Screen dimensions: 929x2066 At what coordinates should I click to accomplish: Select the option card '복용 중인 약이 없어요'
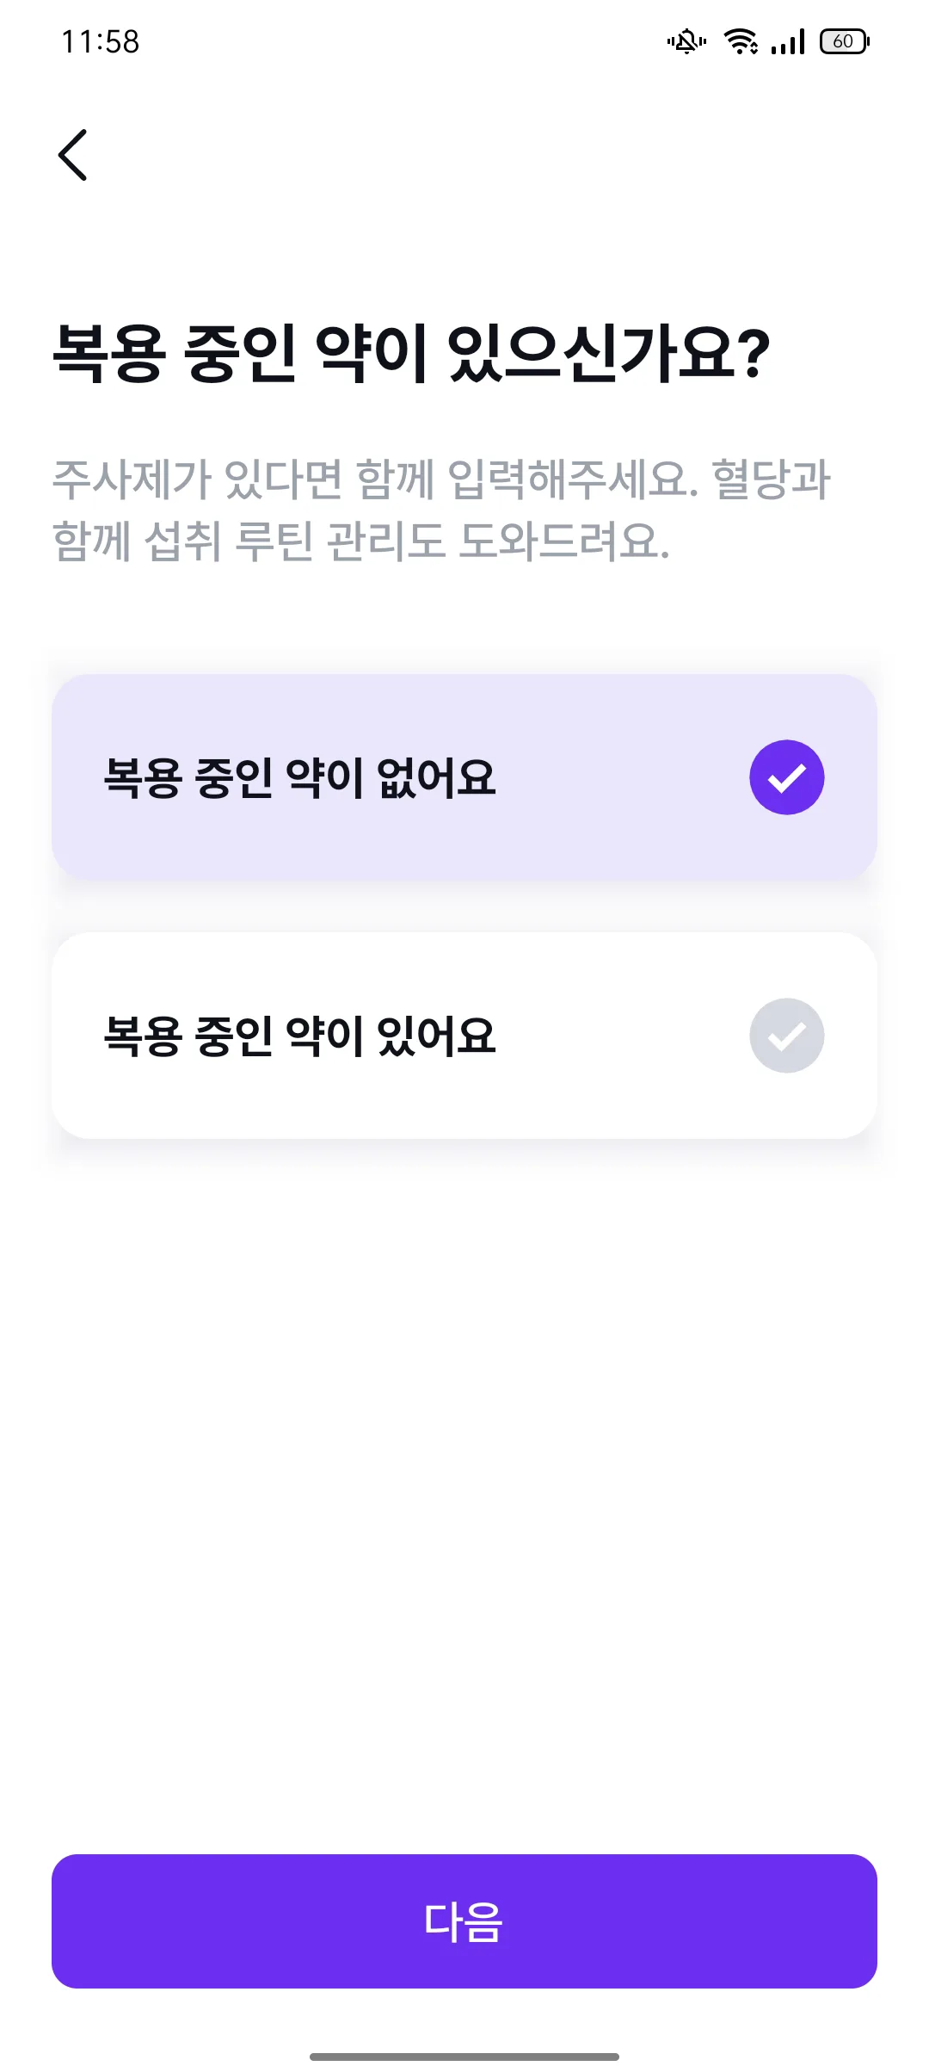[x=464, y=777]
